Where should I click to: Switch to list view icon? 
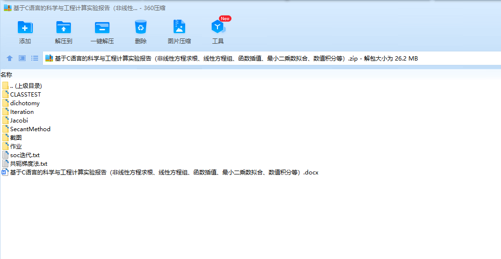[x=35, y=58]
